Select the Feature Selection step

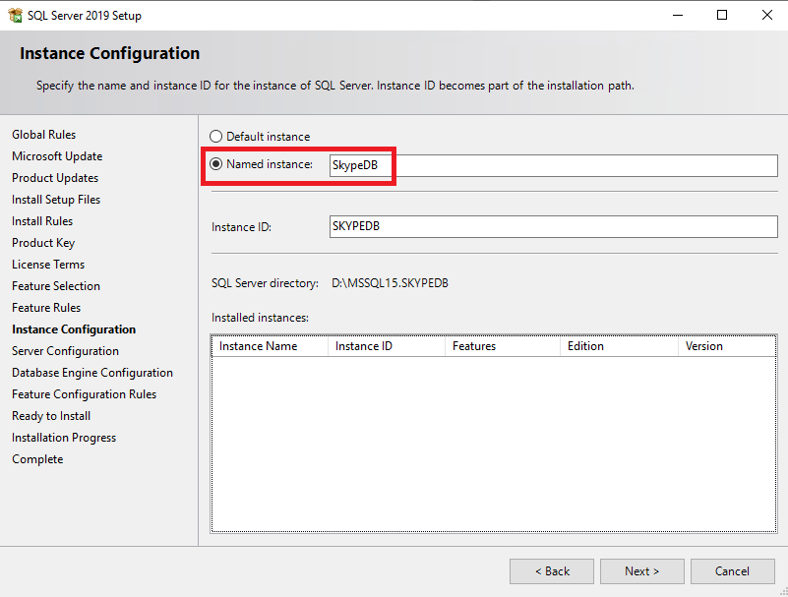tap(56, 286)
